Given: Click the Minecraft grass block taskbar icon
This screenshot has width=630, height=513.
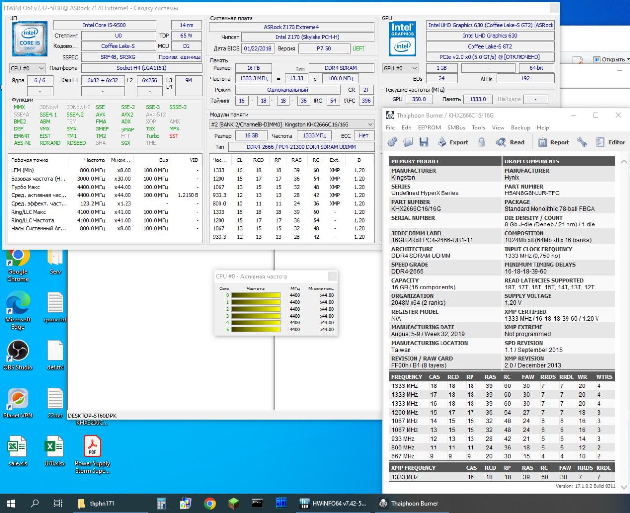Looking at the screenshot, I should (233, 503).
